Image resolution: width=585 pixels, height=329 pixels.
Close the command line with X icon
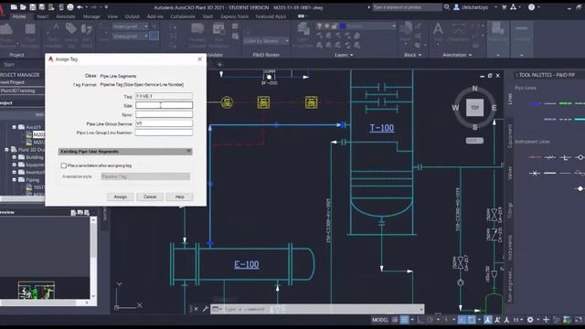tap(196, 309)
